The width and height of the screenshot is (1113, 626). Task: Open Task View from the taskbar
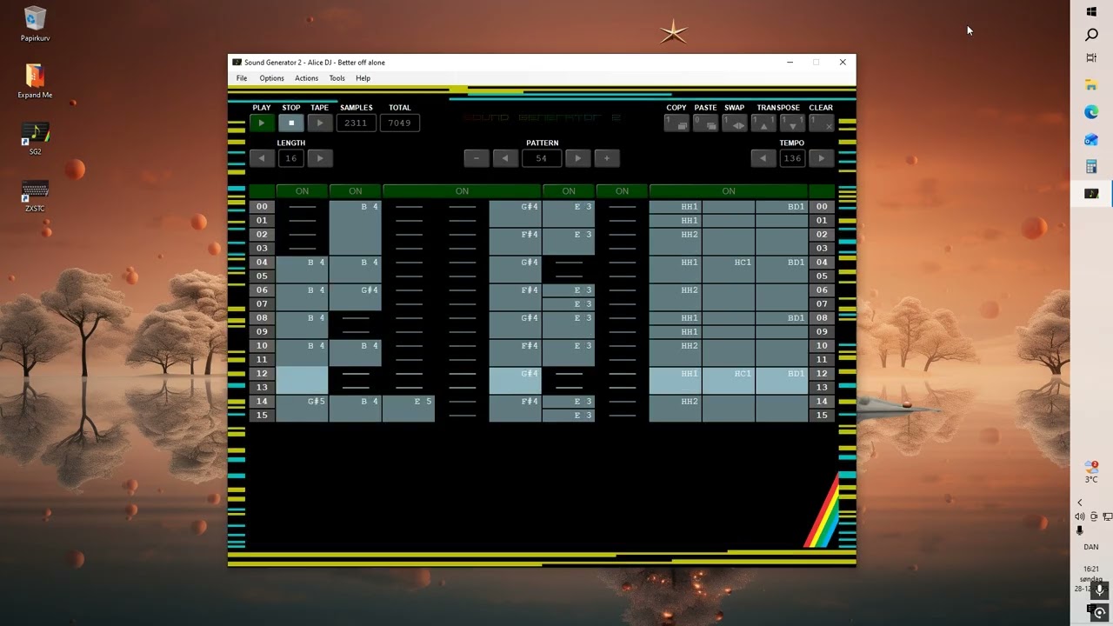tap(1091, 57)
